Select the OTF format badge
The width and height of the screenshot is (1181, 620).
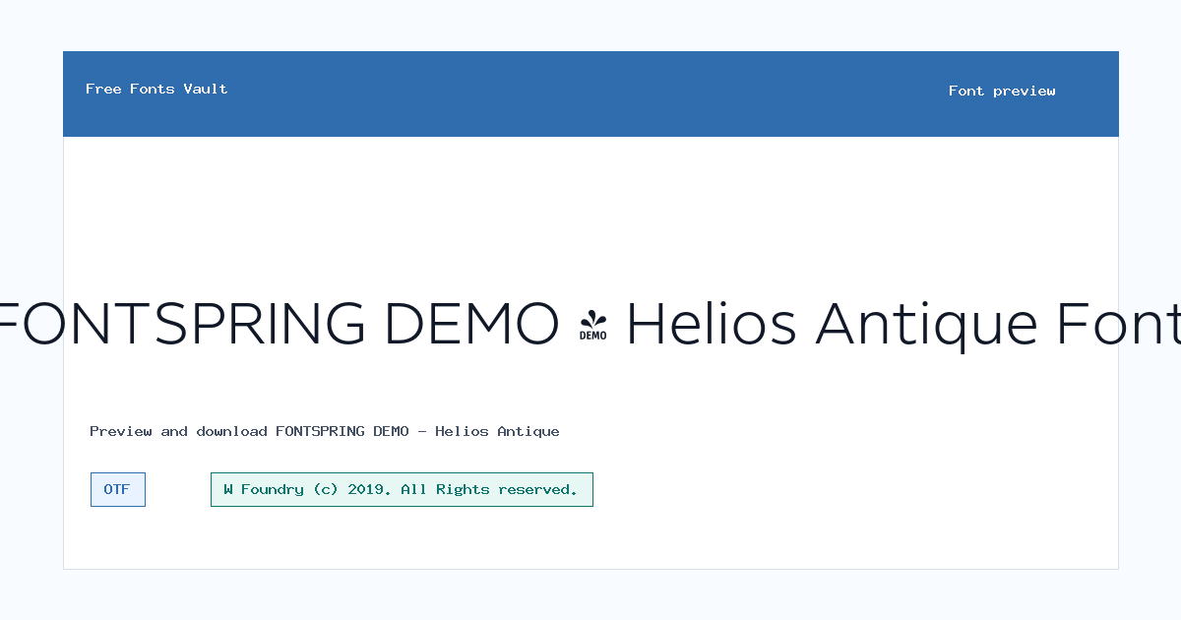pos(118,489)
